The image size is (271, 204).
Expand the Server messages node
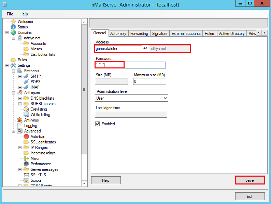(x=20, y=169)
